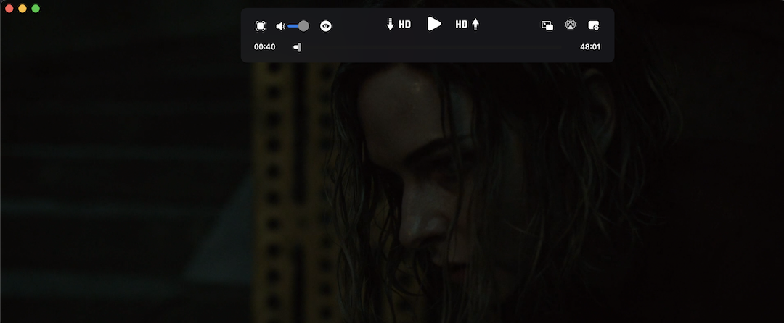Toggle the eye visibility icon

325,26
